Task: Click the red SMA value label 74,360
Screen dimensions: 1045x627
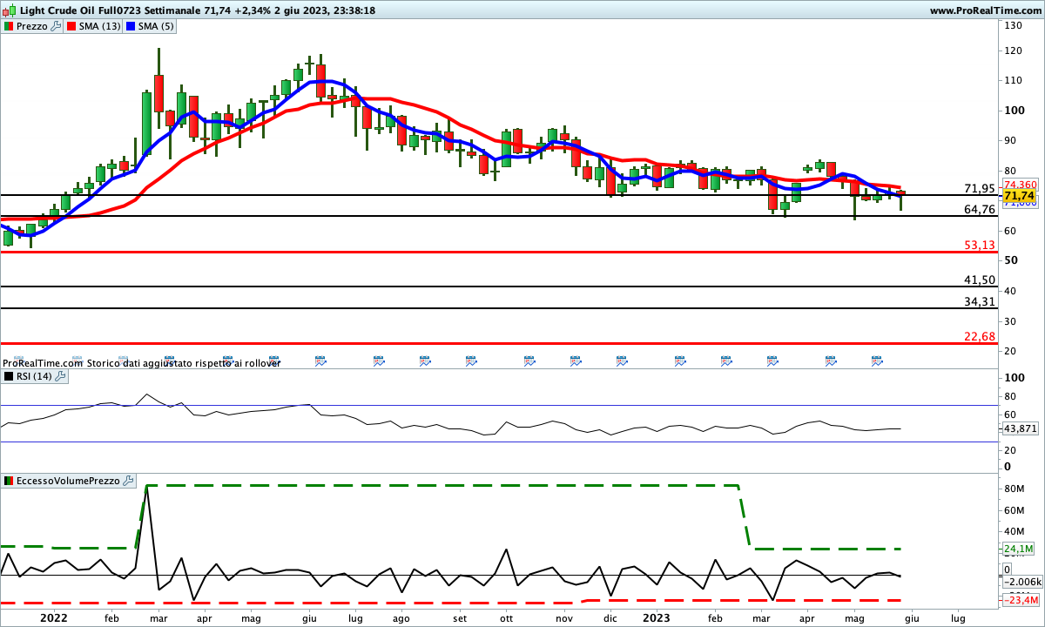Action: [1020, 185]
